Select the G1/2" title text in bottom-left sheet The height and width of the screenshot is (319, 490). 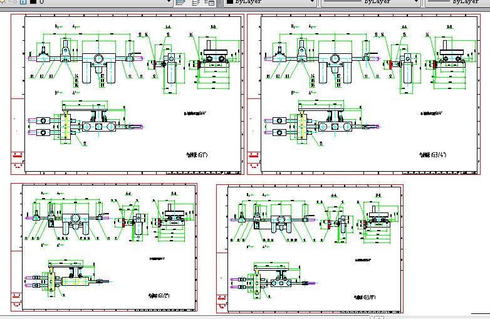(x=159, y=295)
